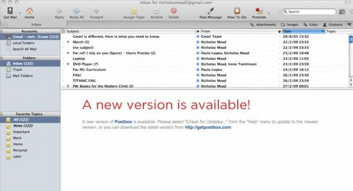Screen dimensions: 353x191
Task: Select the None (122) topic
Action: [x=23, y=126]
